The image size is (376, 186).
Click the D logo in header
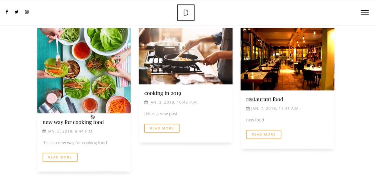click(186, 12)
